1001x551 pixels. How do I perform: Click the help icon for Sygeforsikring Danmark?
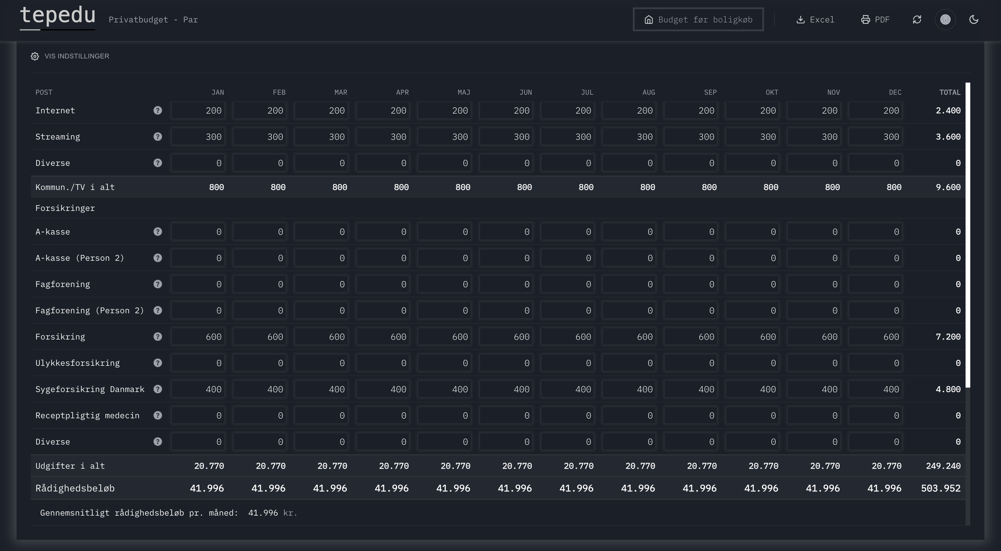pyautogui.click(x=157, y=389)
